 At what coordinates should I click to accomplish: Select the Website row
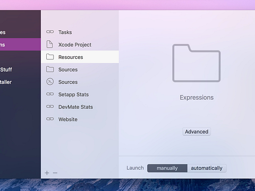tap(80, 119)
